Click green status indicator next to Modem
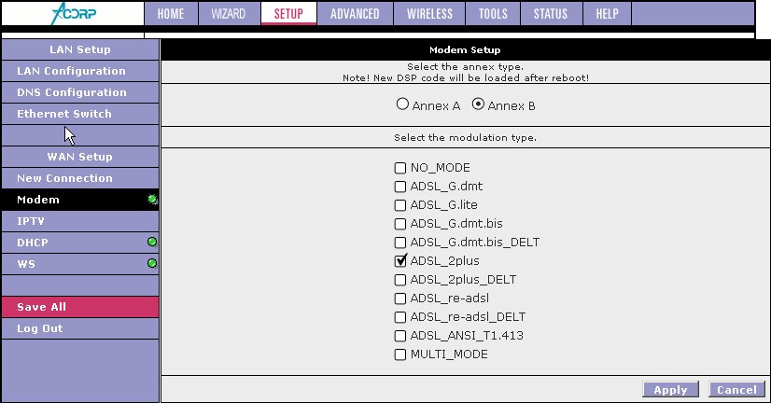The image size is (771, 403). (152, 199)
